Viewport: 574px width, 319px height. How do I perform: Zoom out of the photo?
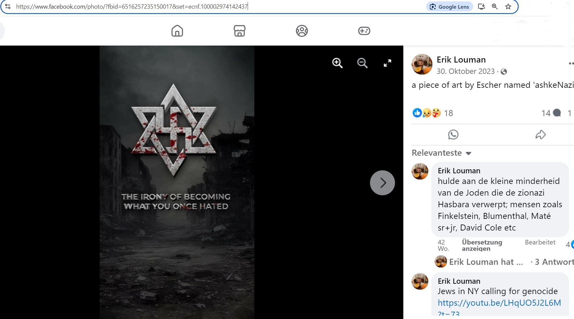pyautogui.click(x=362, y=63)
